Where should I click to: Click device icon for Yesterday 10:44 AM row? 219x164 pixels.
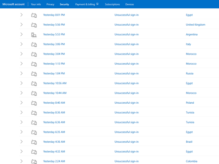tap(34, 93)
